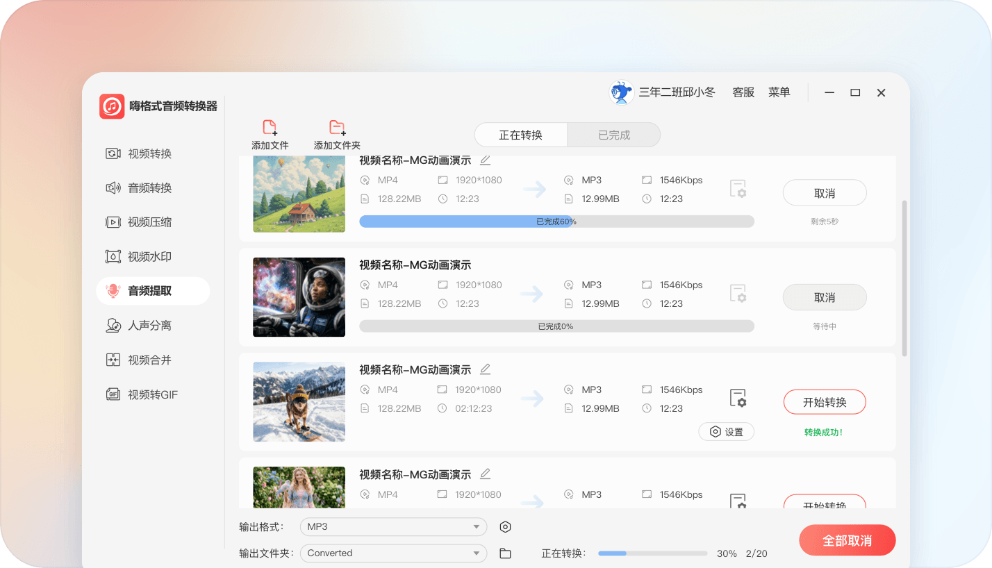Open 视频合并 in the sidebar
This screenshot has width=992, height=568.
[x=139, y=360]
